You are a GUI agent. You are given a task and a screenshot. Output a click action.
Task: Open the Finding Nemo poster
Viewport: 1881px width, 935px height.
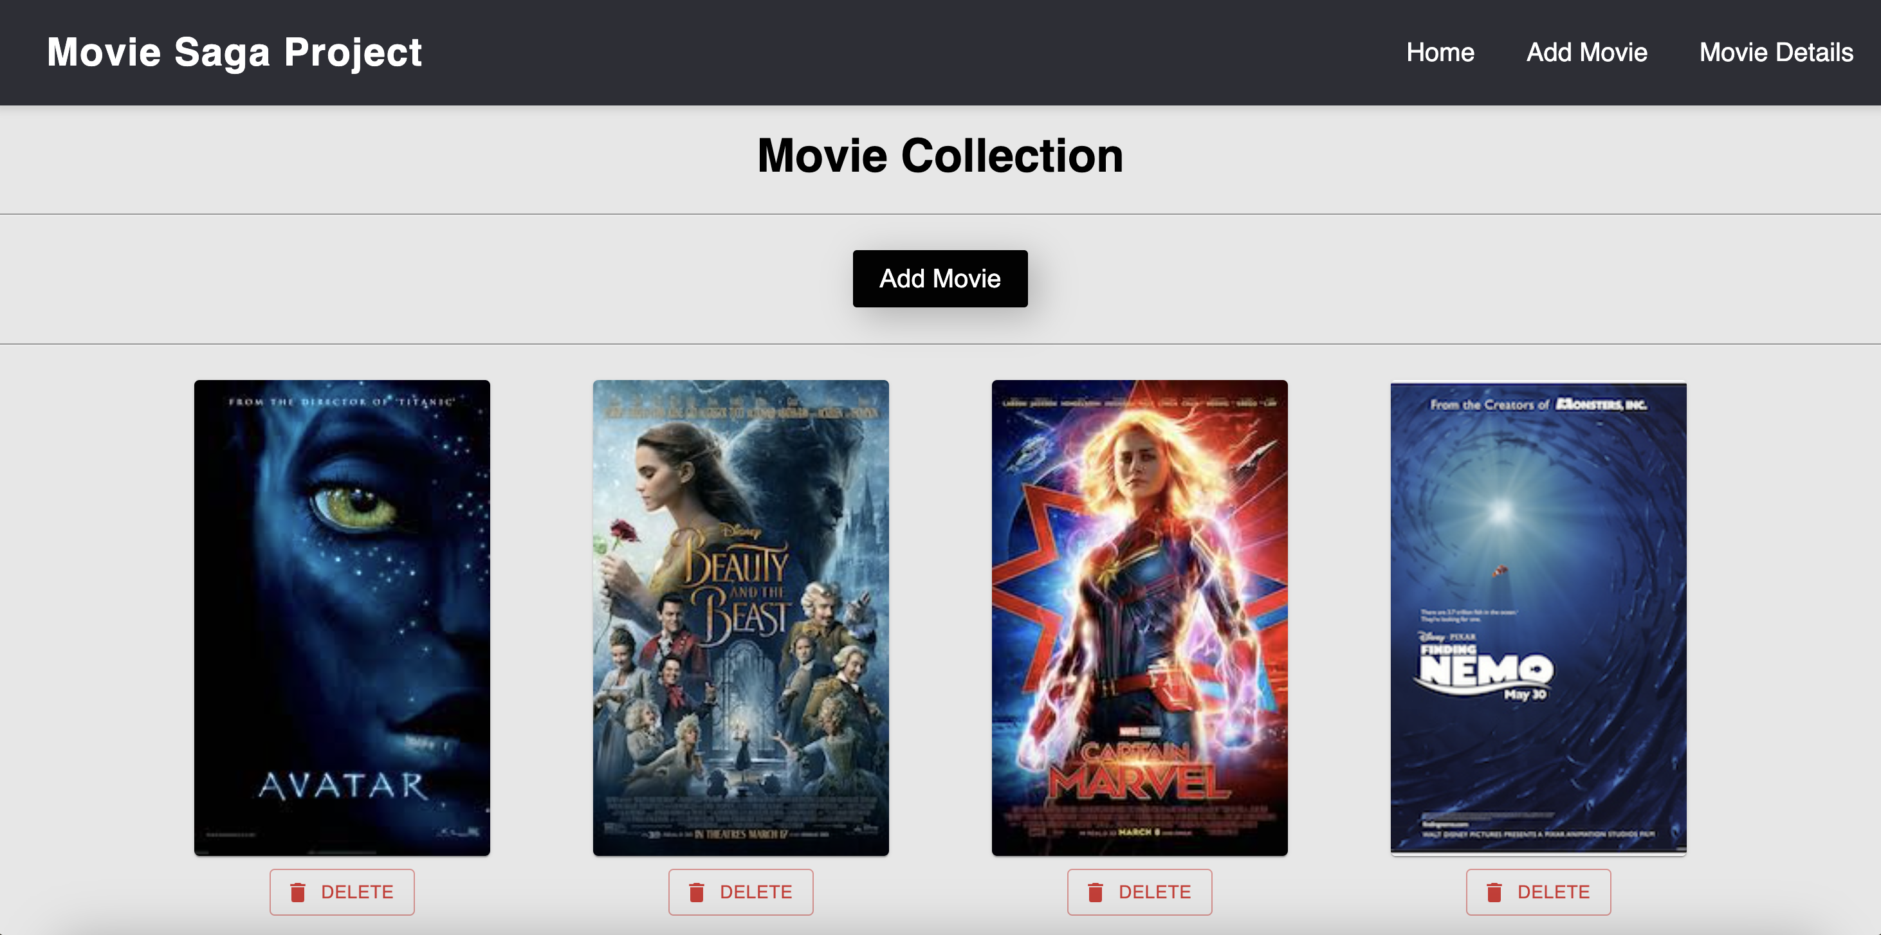click(1538, 617)
